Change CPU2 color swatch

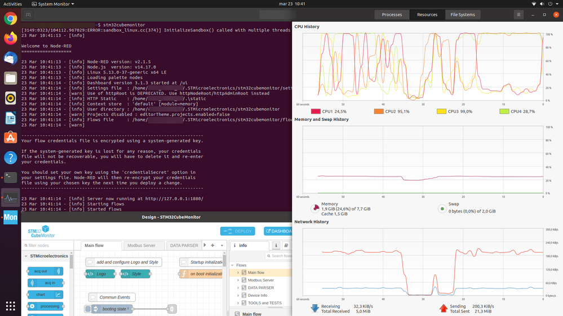pos(379,111)
